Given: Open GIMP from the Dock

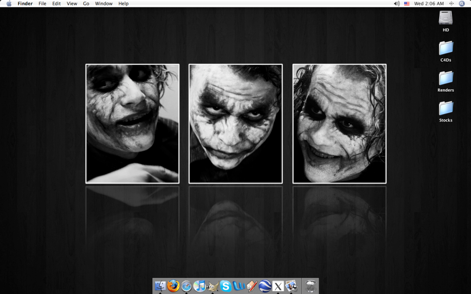Looking at the screenshot, I should pyautogui.click(x=212, y=286).
